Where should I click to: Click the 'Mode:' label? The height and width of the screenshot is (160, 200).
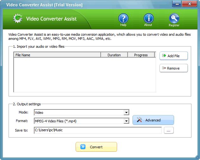(x=23, y=112)
